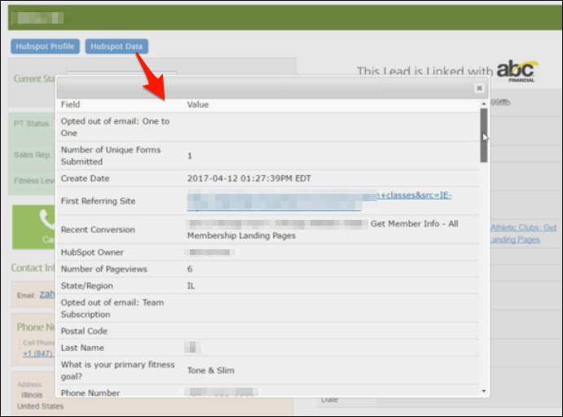Click the primary fitness goal question label
The width and height of the screenshot is (563, 417).
[118, 371]
